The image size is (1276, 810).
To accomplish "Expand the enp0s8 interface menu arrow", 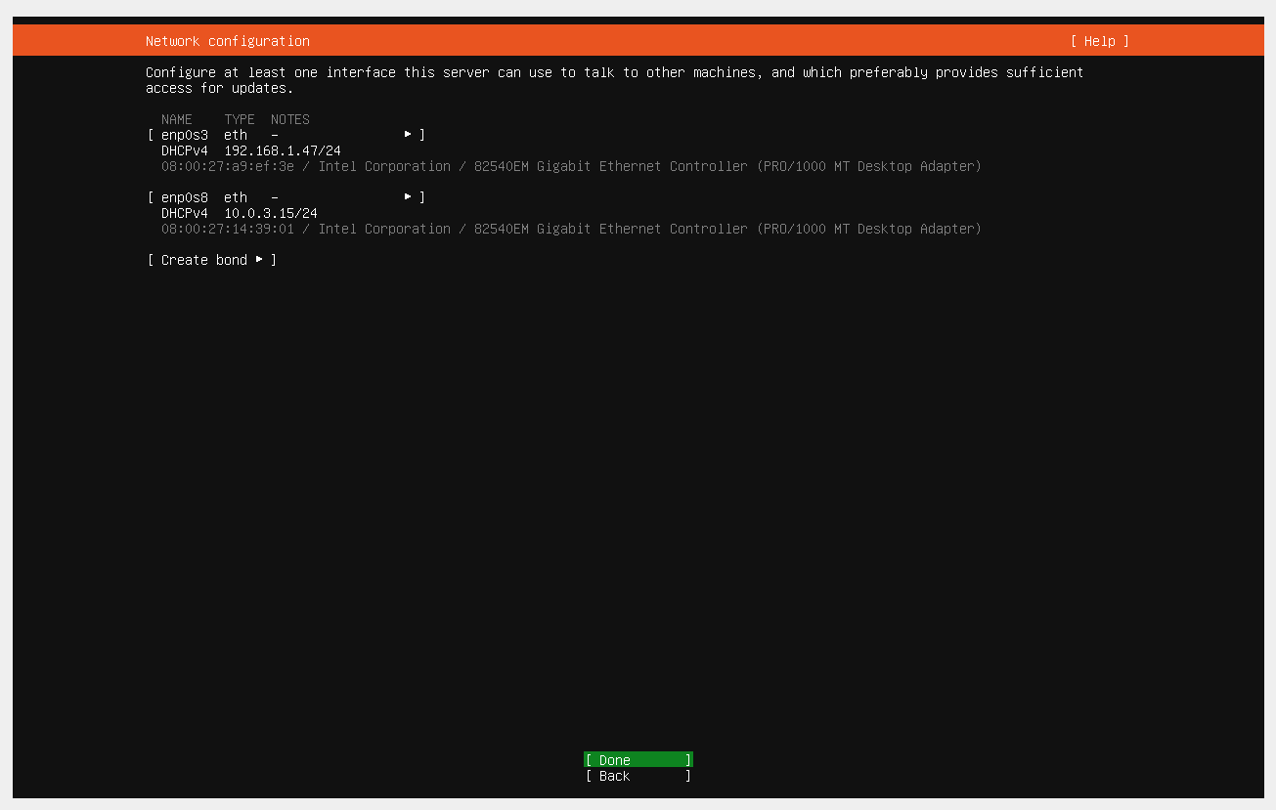I will coord(408,197).
